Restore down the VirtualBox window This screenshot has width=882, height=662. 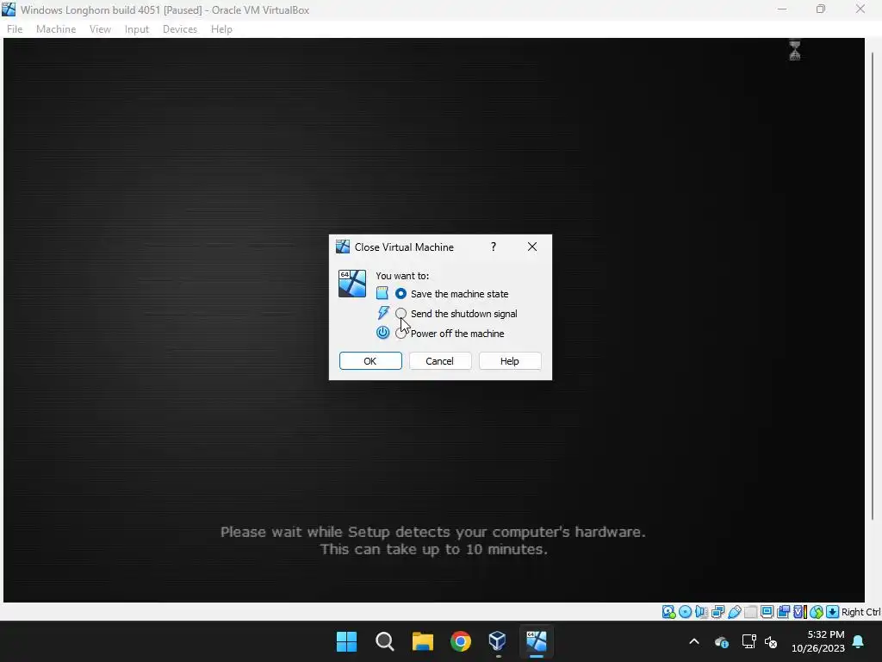coord(821,9)
